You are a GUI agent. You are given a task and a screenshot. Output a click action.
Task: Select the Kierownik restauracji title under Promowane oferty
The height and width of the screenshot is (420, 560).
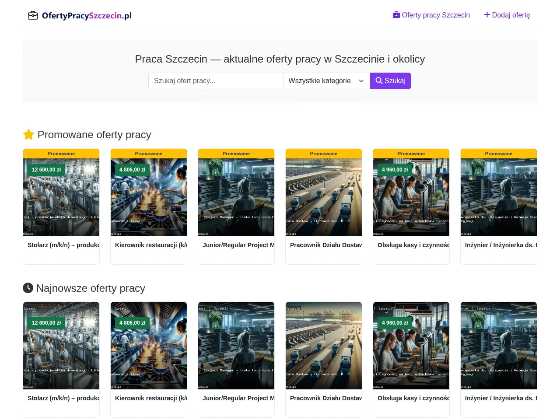point(151,245)
